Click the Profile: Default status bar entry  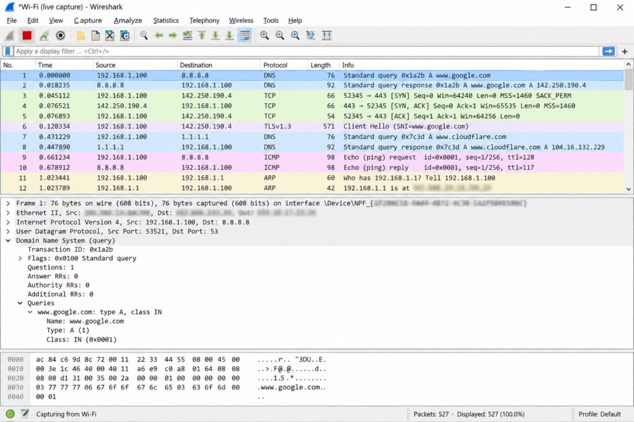click(599, 414)
